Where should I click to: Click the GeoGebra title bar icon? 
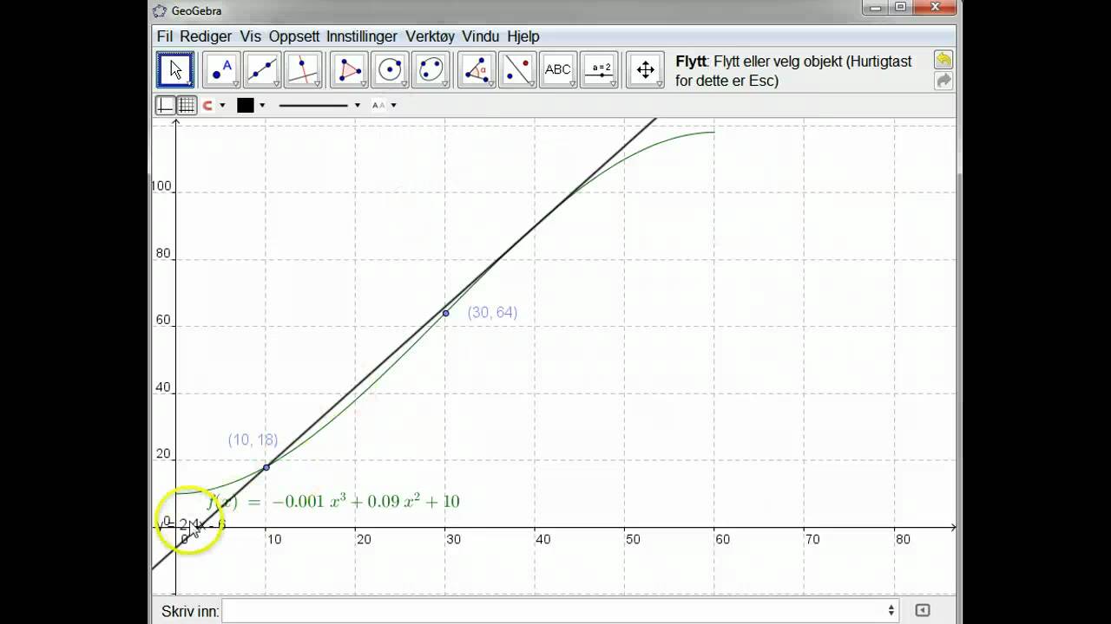coord(160,11)
